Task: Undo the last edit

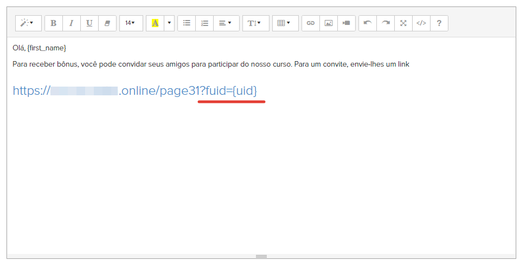Action: [x=368, y=23]
